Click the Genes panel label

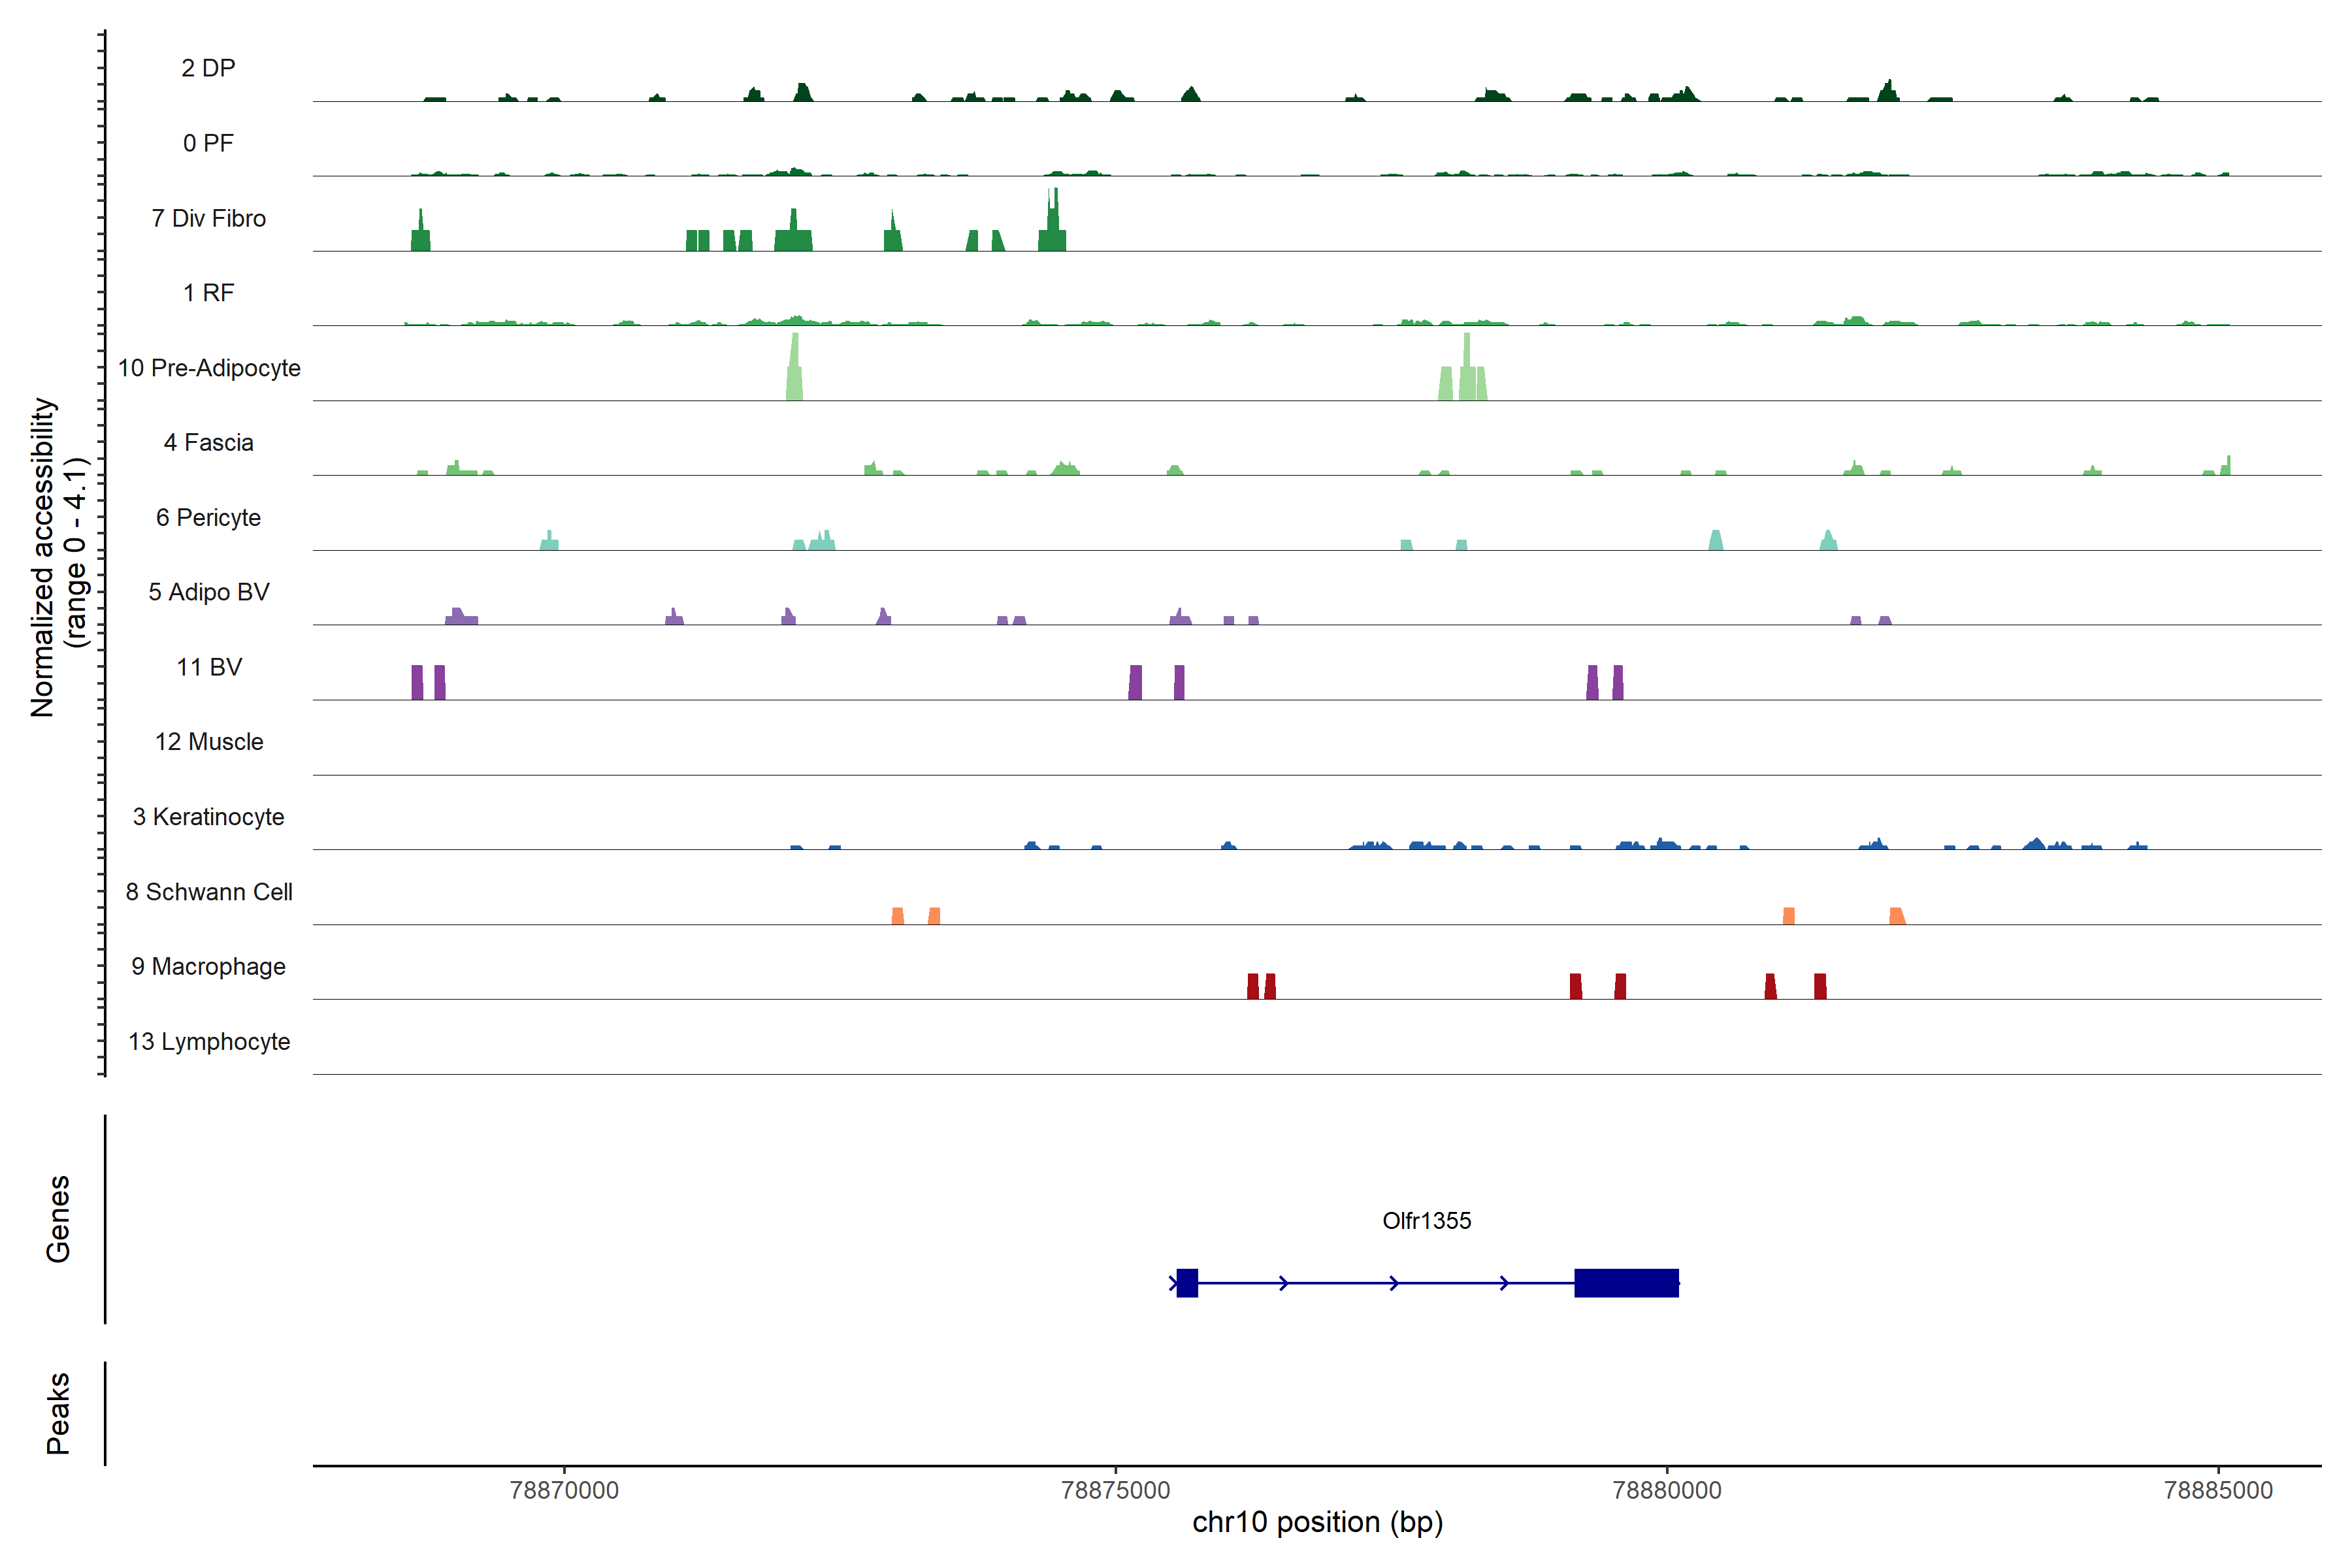click(x=58, y=1219)
